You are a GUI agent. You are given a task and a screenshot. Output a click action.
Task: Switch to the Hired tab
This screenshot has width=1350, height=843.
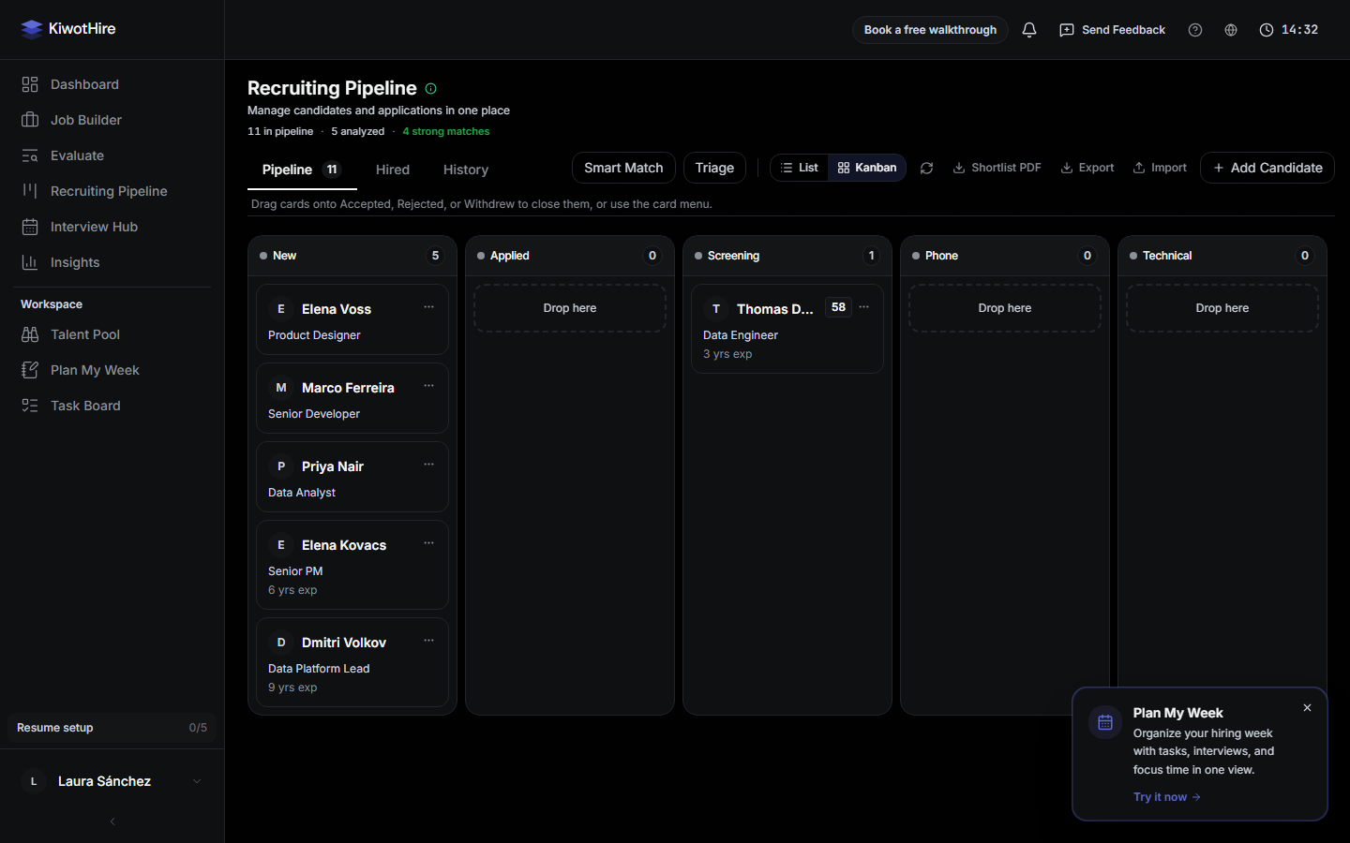(393, 170)
